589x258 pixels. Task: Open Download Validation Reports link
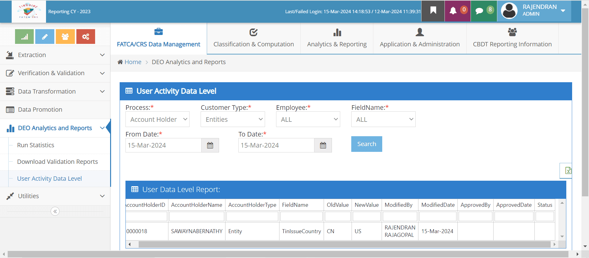coord(57,162)
